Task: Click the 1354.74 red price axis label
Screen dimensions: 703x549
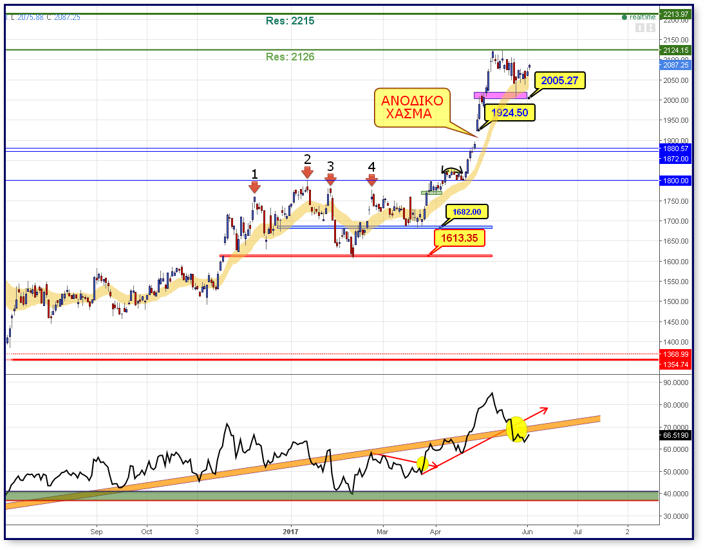Action: [676, 364]
